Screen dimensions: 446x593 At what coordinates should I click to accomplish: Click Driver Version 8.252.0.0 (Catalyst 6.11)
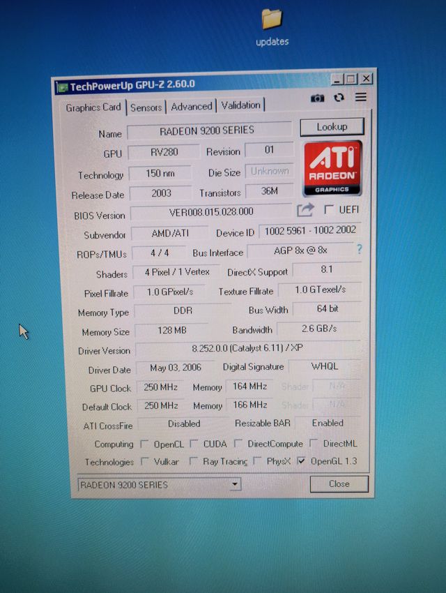(247, 348)
